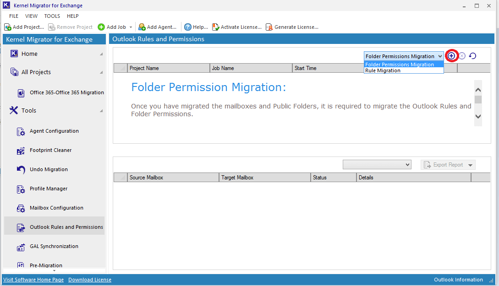This screenshot has height=286, width=499.
Task: Collapse the All Projects section arrow
Action: pos(101,72)
